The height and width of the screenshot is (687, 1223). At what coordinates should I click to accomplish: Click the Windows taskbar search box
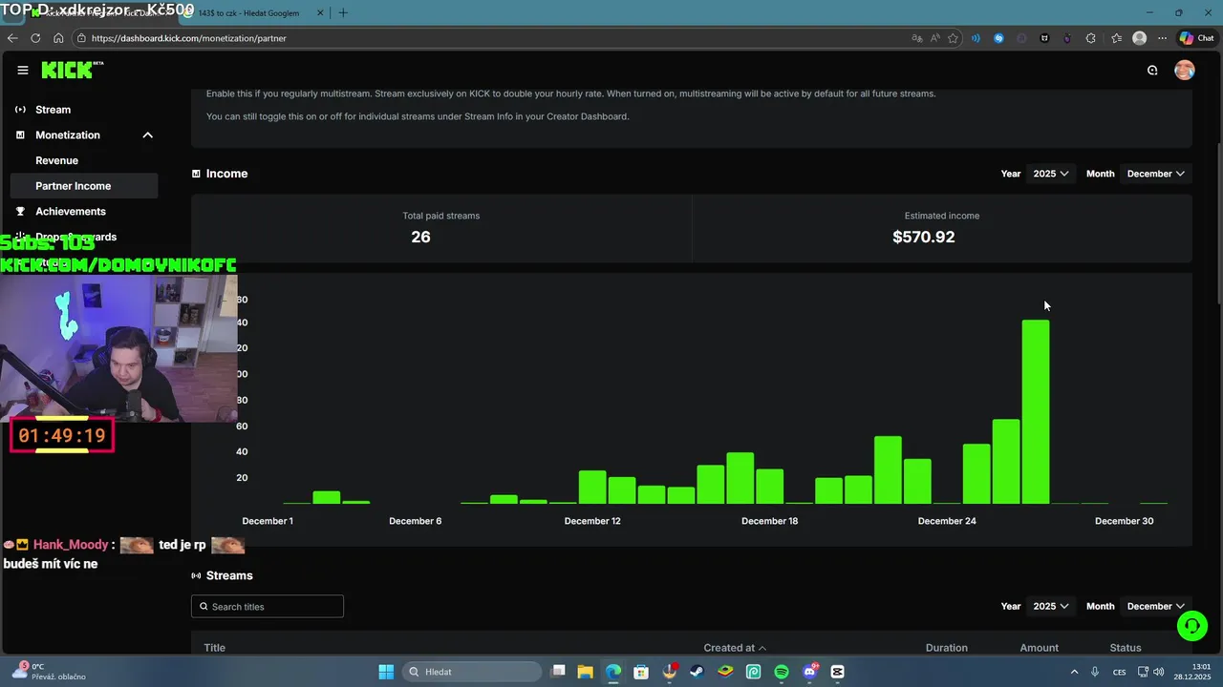click(472, 672)
